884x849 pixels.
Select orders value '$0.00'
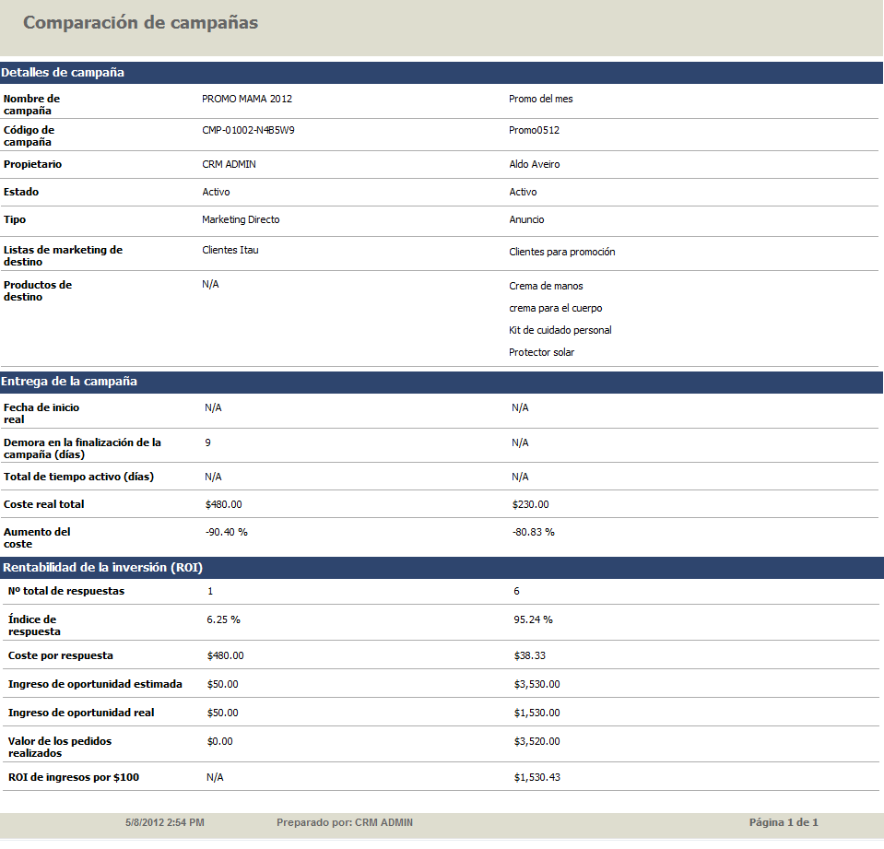click(x=220, y=741)
